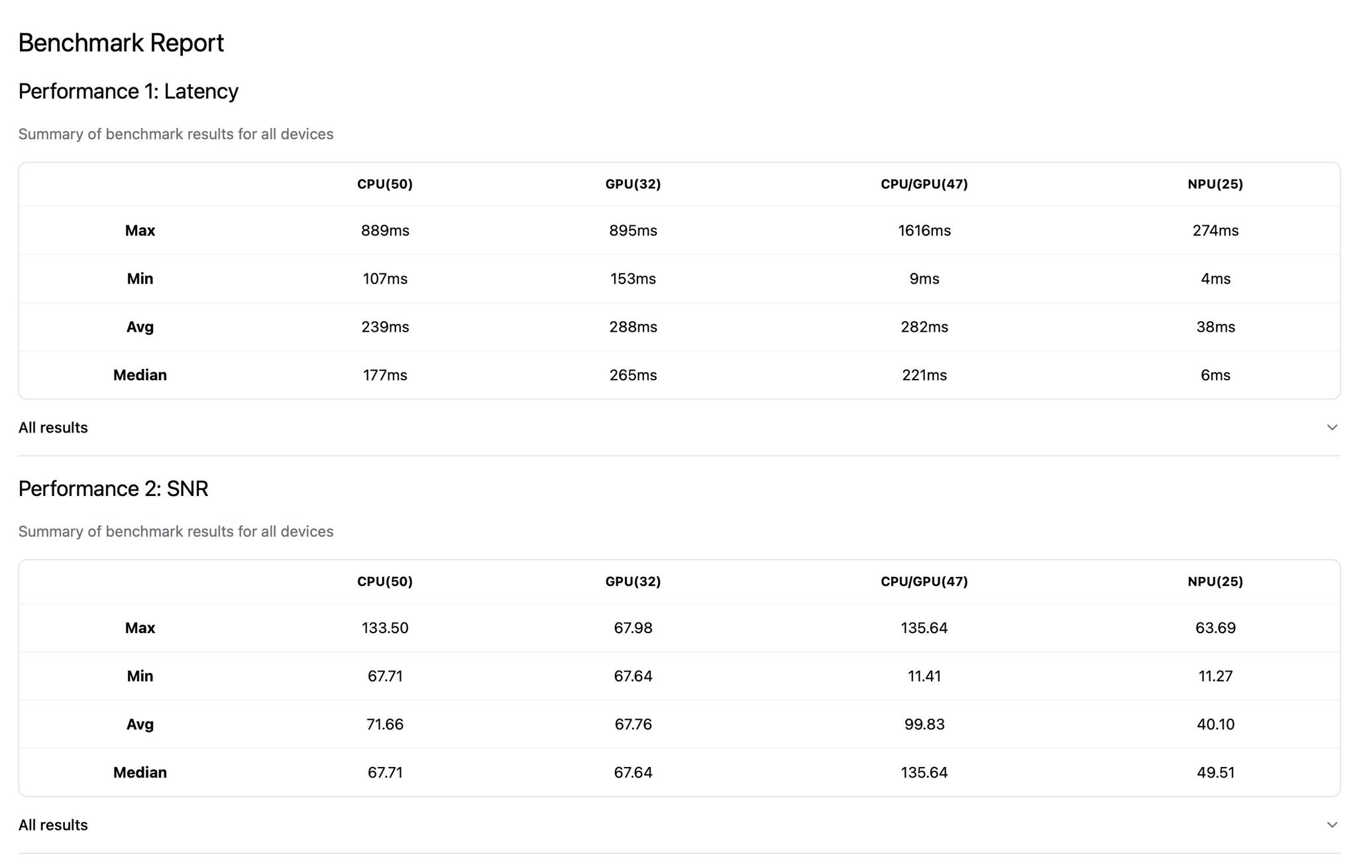Click the SNR Avg row label
The image size is (1357, 857).
(x=140, y=724)
